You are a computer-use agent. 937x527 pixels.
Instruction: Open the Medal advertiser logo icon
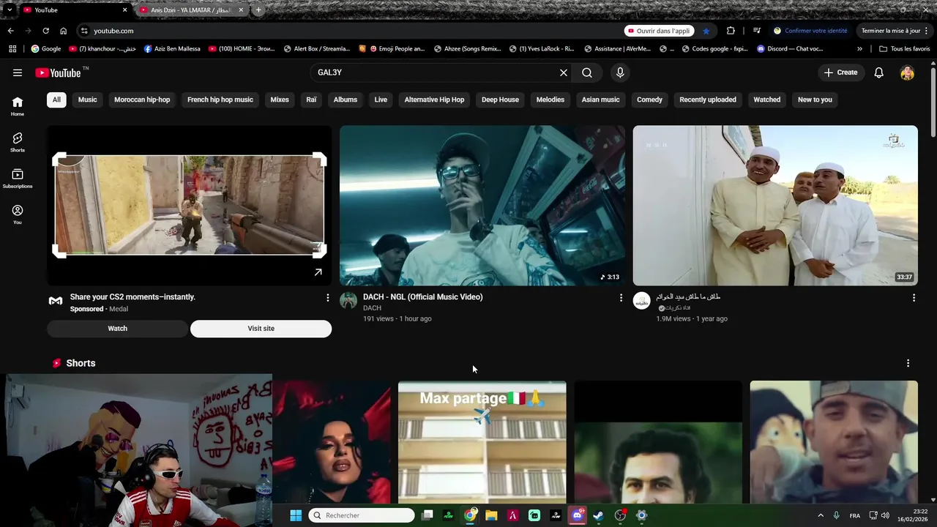point(56,300)
